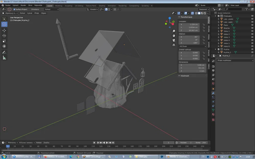Uncheck the Surface Project checkbox
This screenshot has width=255, height=159.
pyautogui.click(x=14, y=9)
